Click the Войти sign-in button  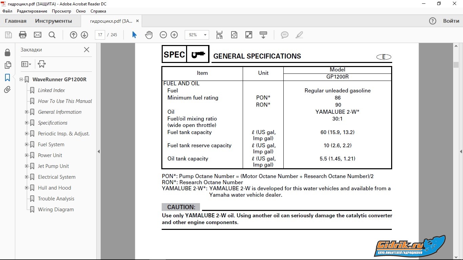451,21
